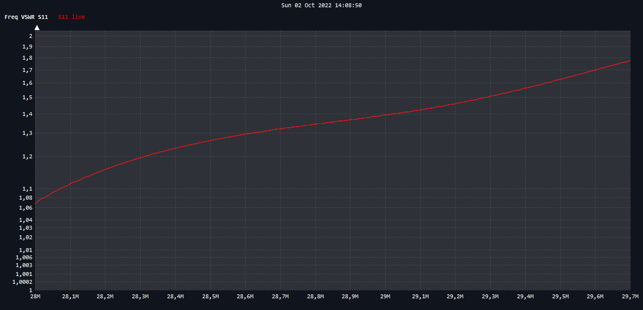Click the 28,1M frequency axis label
Viewport: 643px width, 310px height.
(x=70, y=297)
